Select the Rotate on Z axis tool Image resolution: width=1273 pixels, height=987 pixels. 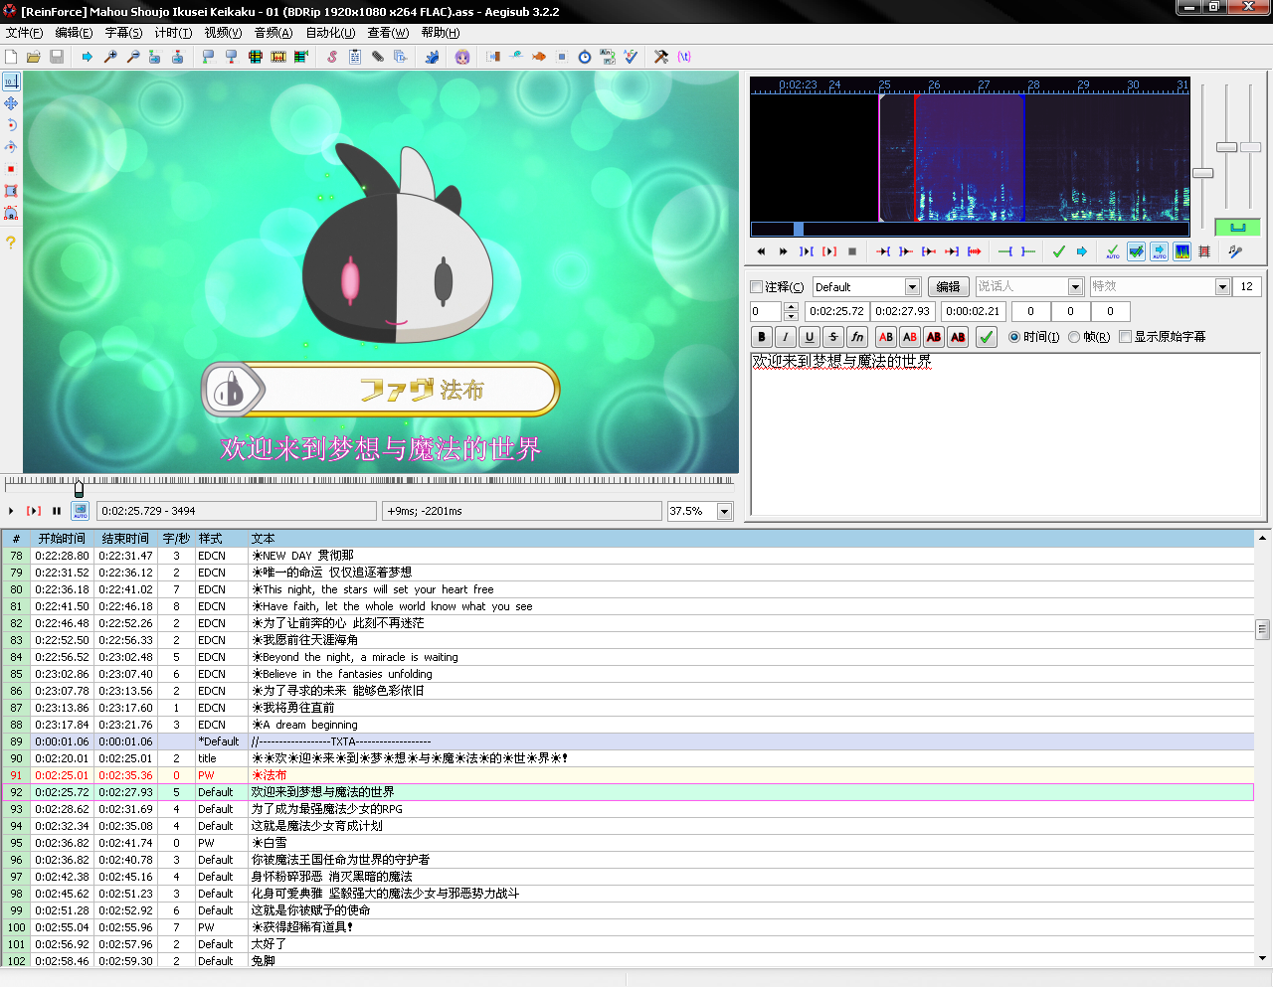click(x=11, y=125)
